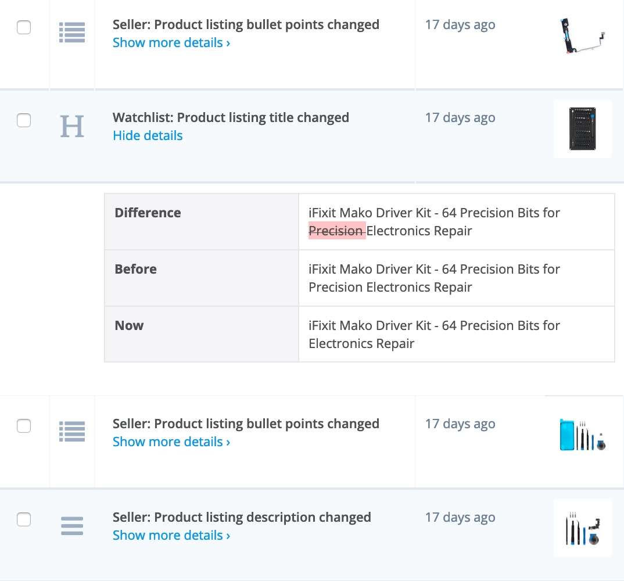Click the bullet list icon beside the toolkit alert
The width and height of the screenshot is (624, 581).
(72, 432)
